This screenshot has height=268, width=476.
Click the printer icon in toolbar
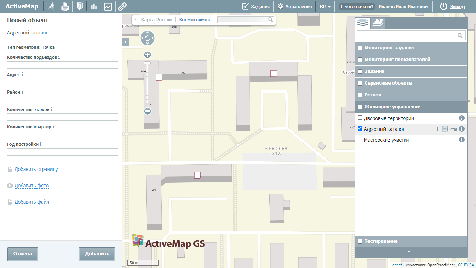click(x=65, y=6)
